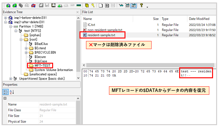Select deleted file non-resident-sample.txt
Screen dimensions: 218x127
pos(149,30)
